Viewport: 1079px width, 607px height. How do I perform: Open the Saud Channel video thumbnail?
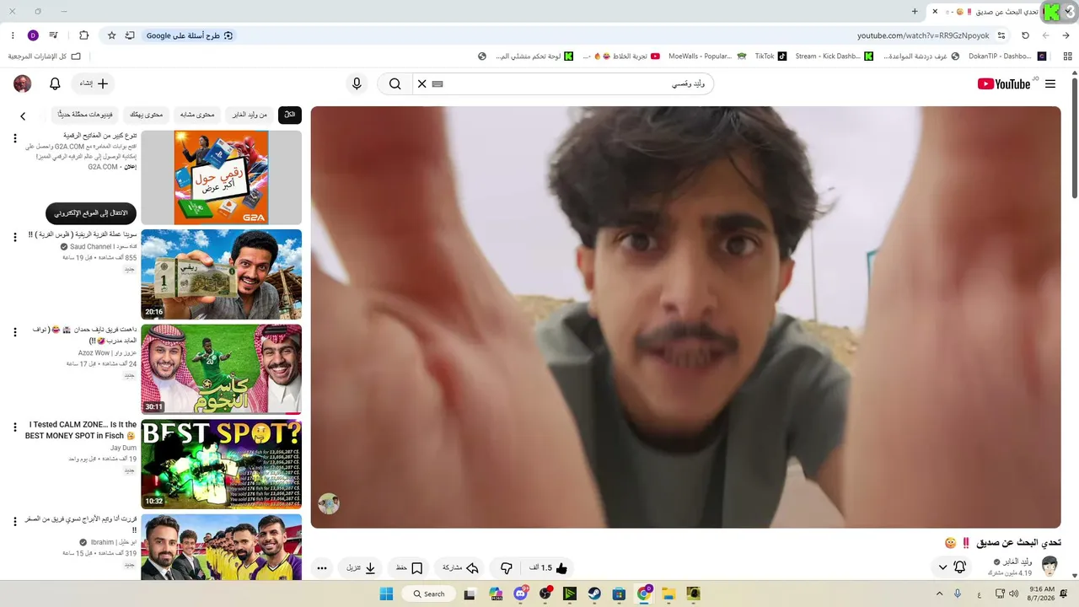pyautogui.click(x=221, y=275)
